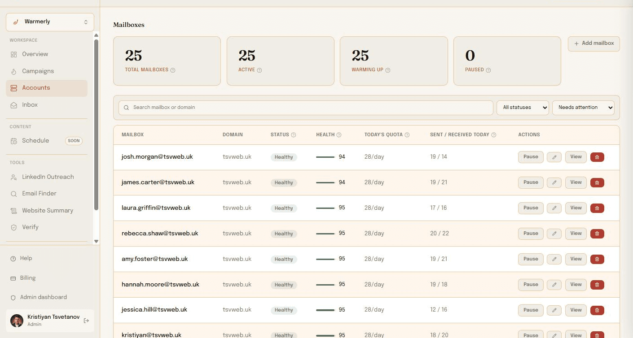Click the Website Summary icon
Screen dimensions: 633x338
(13, 211)
